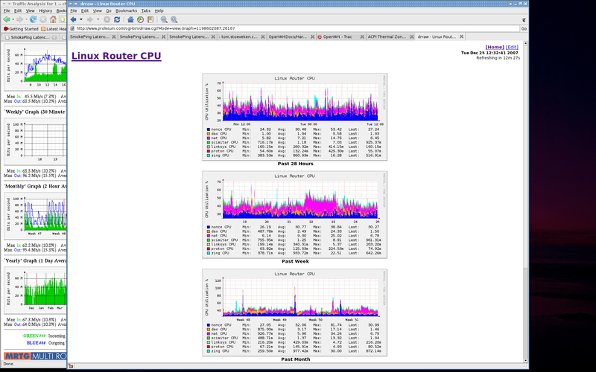This screenshot has width=596, height=372.
Task: Close the tom.stoeveken.c... tab
Action: [263, 36]
